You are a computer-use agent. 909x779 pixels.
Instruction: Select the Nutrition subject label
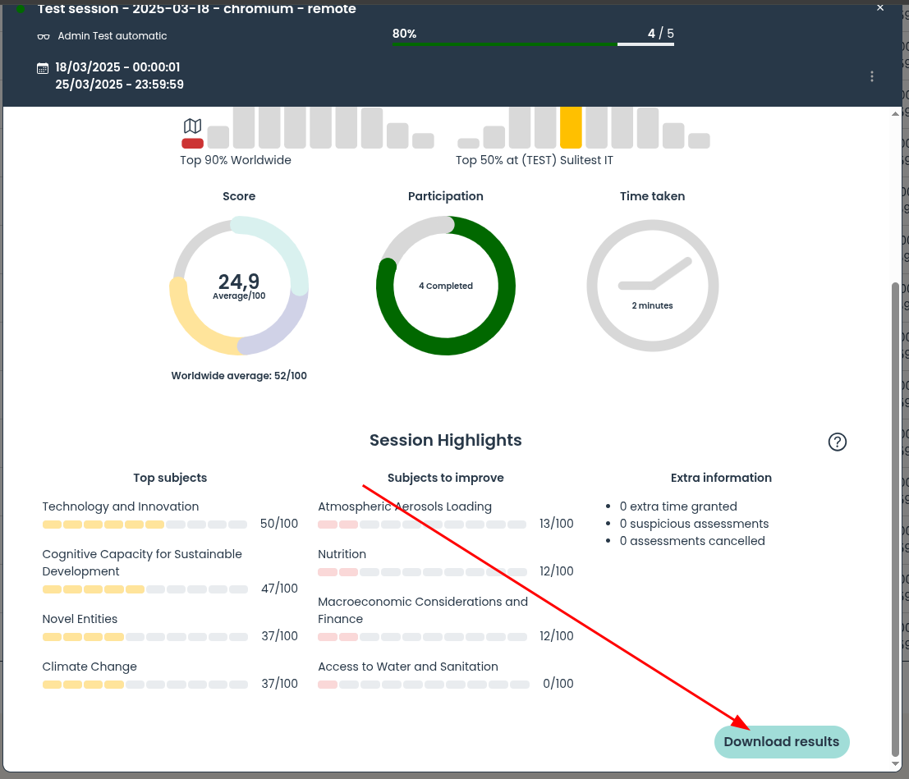(342, 554)
